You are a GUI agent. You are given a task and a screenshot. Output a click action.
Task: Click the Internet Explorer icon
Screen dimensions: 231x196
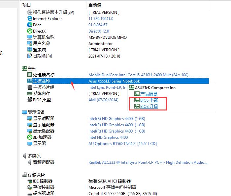(30, 18)
